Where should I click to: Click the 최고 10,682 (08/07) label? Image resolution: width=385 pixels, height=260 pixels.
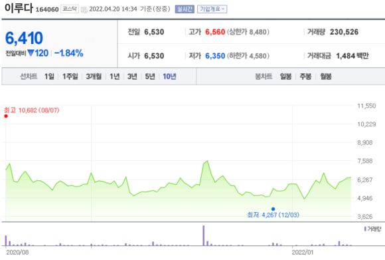pyautogui.click(x=32, y=110)
